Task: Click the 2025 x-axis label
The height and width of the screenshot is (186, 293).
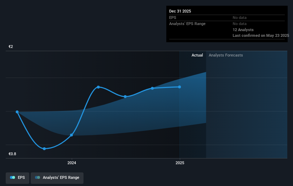Action: point(180,163)
